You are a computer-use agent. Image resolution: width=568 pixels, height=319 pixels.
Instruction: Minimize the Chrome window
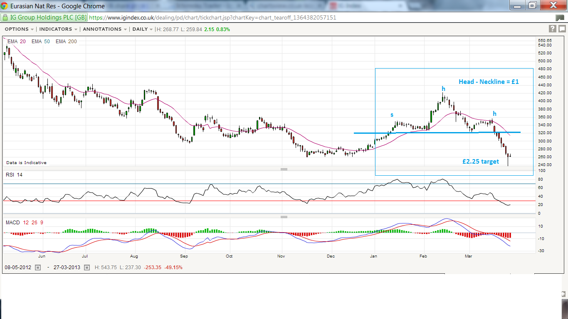(x=518, y=5)
